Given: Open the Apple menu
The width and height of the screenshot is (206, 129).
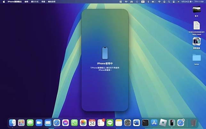Looking at the screenshot, I should coord(4,2).
